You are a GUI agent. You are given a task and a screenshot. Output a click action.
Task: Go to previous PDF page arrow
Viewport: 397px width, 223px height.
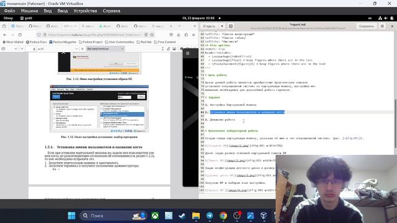click(16, 49)
